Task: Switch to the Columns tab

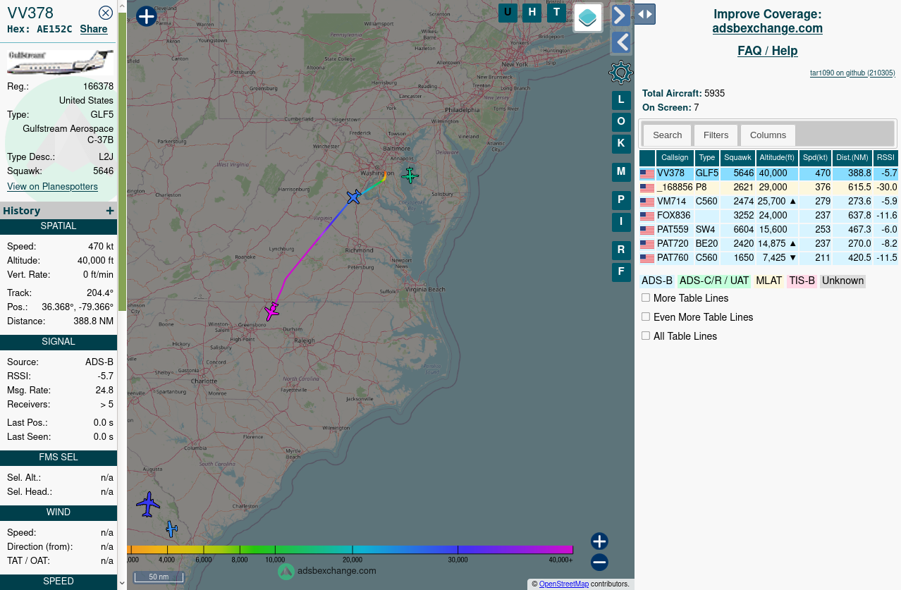Action: coord(768,135)
